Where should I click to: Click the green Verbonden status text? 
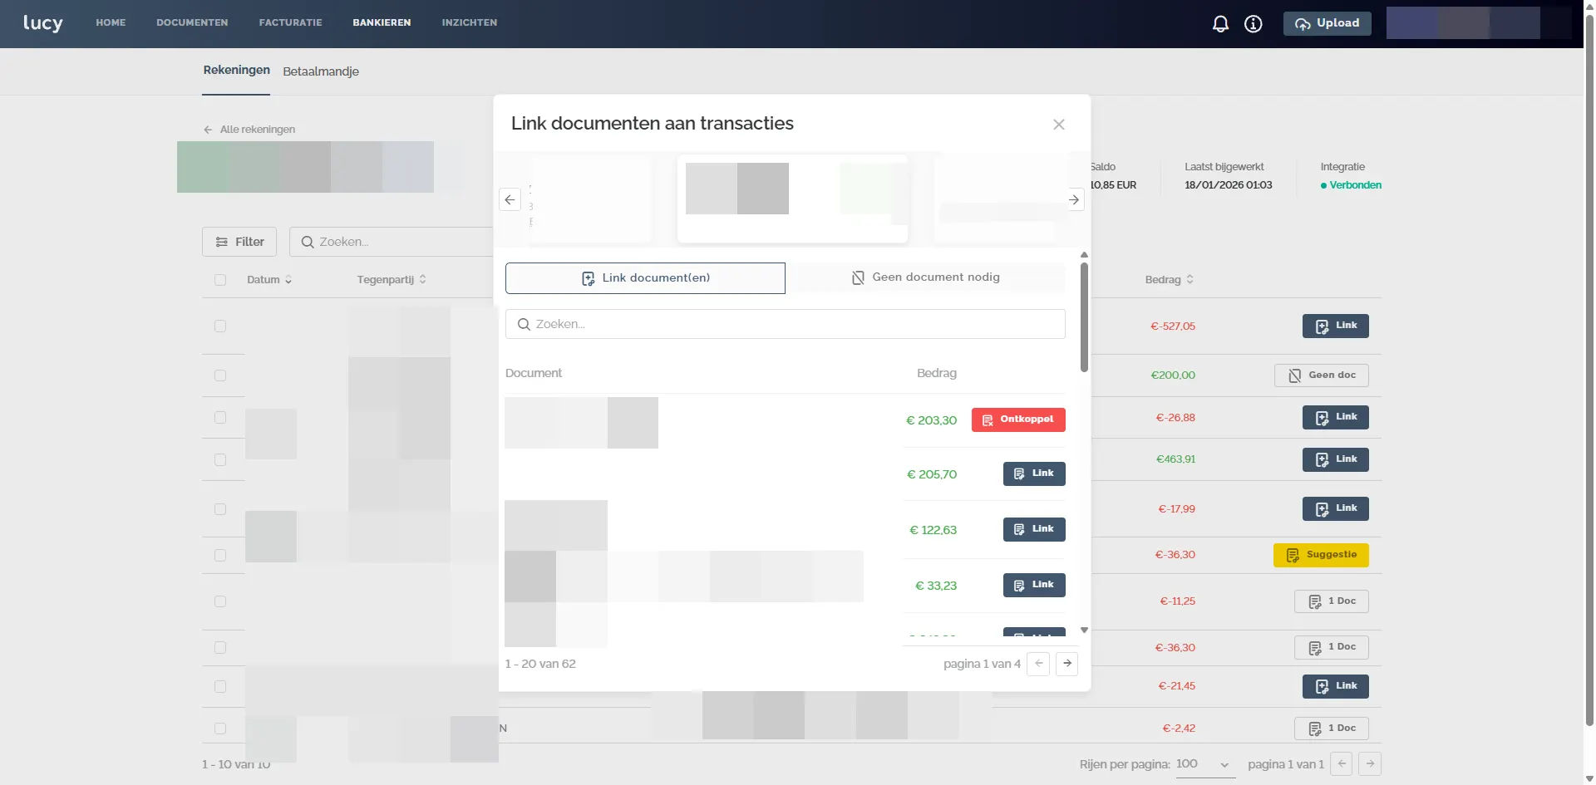[1355, 185]
